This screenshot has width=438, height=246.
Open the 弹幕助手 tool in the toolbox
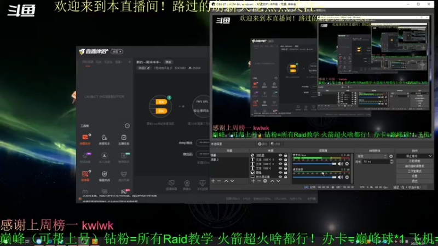pyautogui.click(x=85, y=139)
